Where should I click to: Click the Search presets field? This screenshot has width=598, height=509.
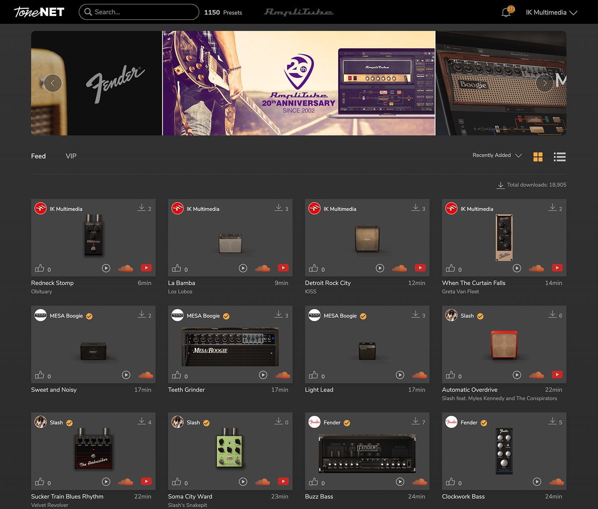click(139, 12)
